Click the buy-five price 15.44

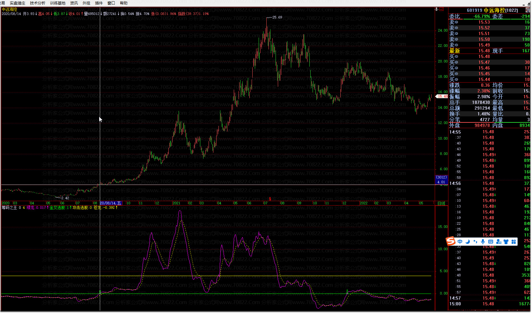[484, 79]
